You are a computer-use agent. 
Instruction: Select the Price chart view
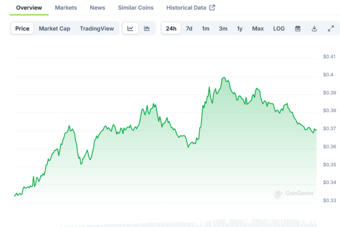pos(23,29)
